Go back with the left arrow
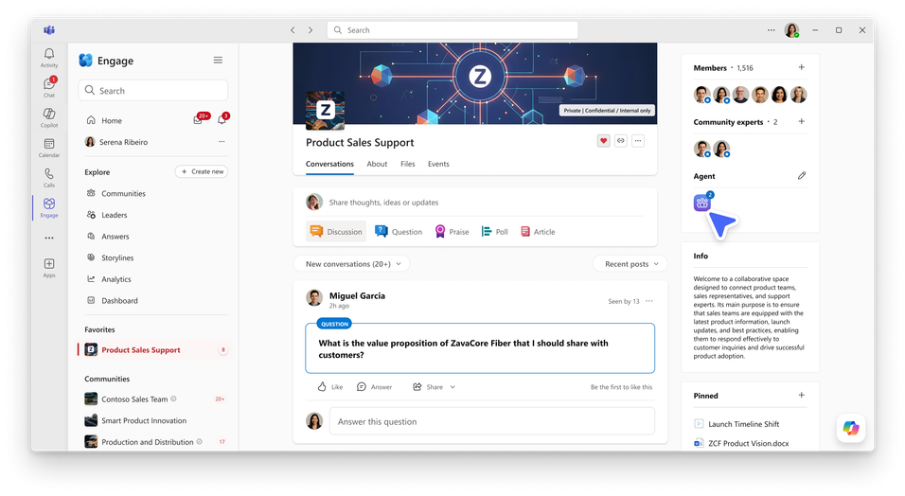 coord(293,30)
